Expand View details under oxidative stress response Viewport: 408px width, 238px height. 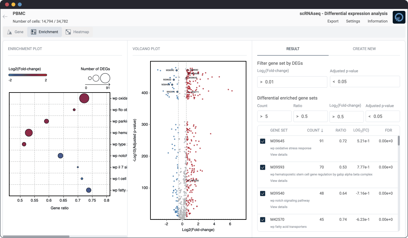pos(279,155)
